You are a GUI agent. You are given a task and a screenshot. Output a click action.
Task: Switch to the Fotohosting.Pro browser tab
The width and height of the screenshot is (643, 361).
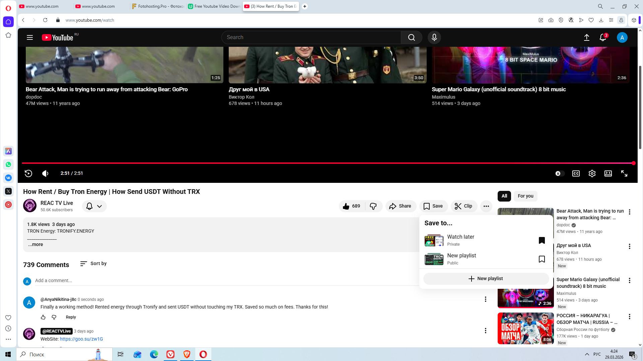tap(157, 6)
